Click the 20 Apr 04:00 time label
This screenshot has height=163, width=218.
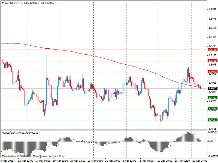coord(200,161)
